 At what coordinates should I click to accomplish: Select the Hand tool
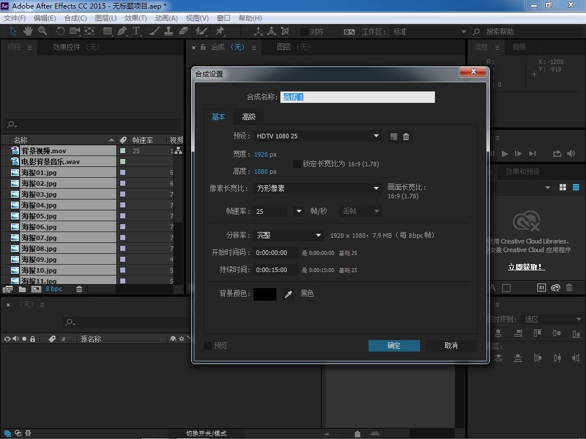28,31
